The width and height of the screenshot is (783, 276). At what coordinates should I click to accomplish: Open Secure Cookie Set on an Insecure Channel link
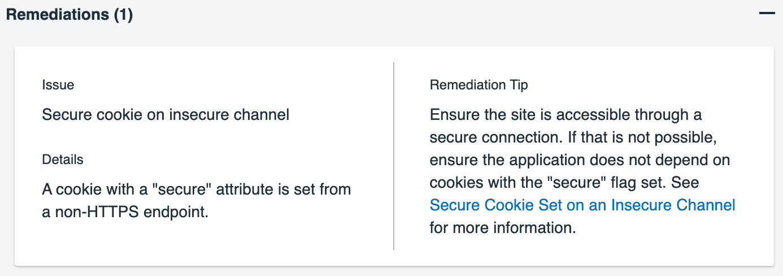[x=582, y=205]
